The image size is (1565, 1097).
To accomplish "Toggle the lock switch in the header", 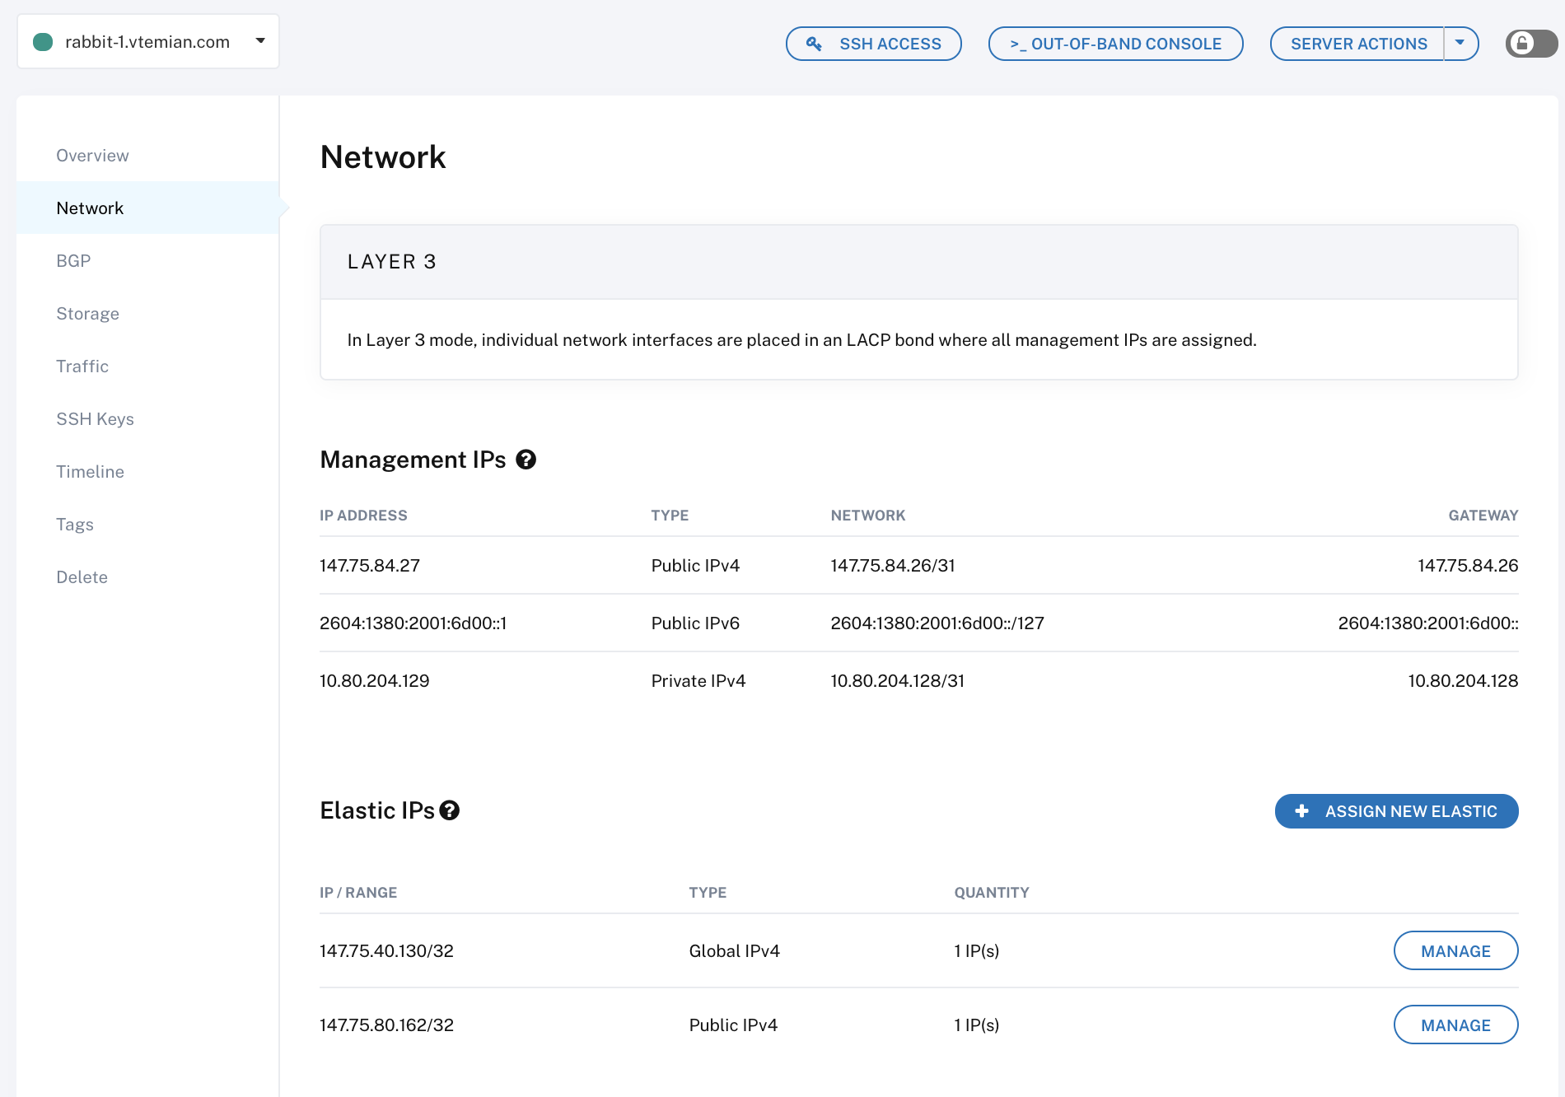I will pyautogui.click(x=1530, y=44).
